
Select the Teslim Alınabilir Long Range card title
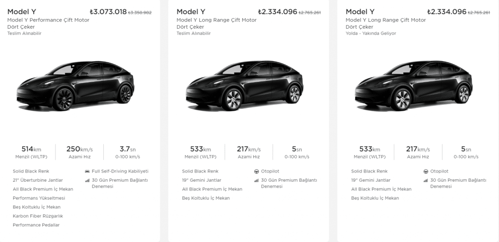(x=191, y=12)
